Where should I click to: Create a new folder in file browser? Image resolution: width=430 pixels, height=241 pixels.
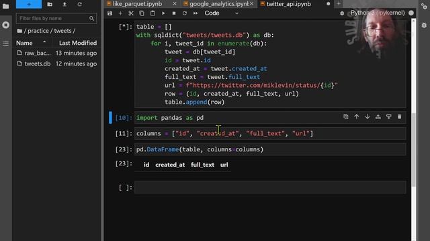[50, 5]
